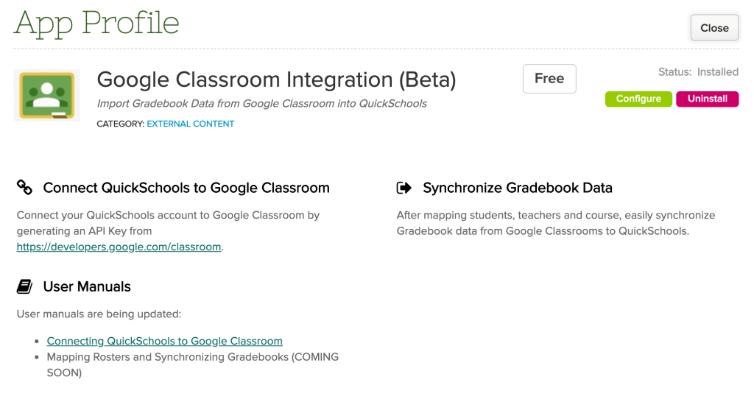Click the book icon beside User Manuals
Image resolution: width=754 pixels, height=399 pixels.
coord(24,286)
